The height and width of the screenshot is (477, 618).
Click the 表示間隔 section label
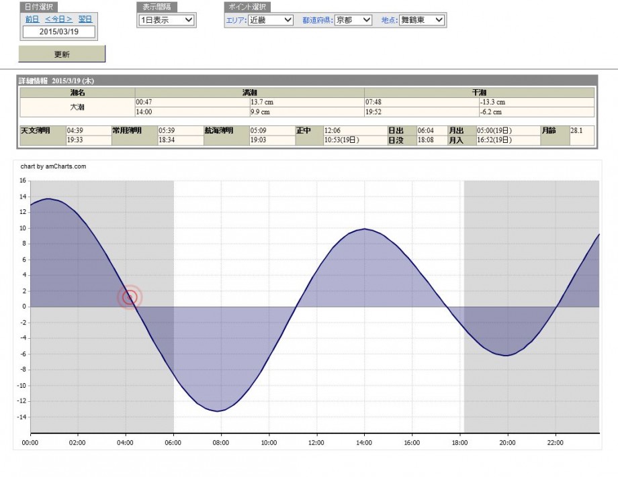[157, 7]
